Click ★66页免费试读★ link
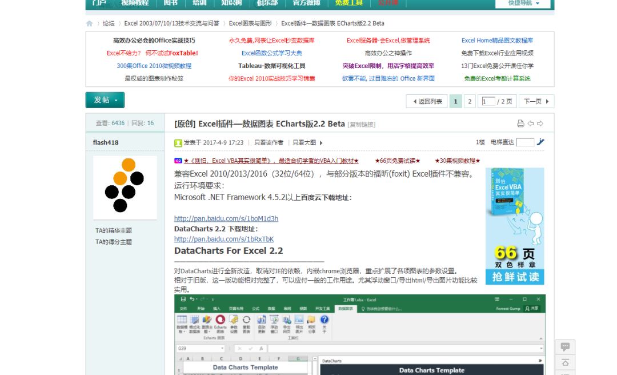 (x=398, y=161)
